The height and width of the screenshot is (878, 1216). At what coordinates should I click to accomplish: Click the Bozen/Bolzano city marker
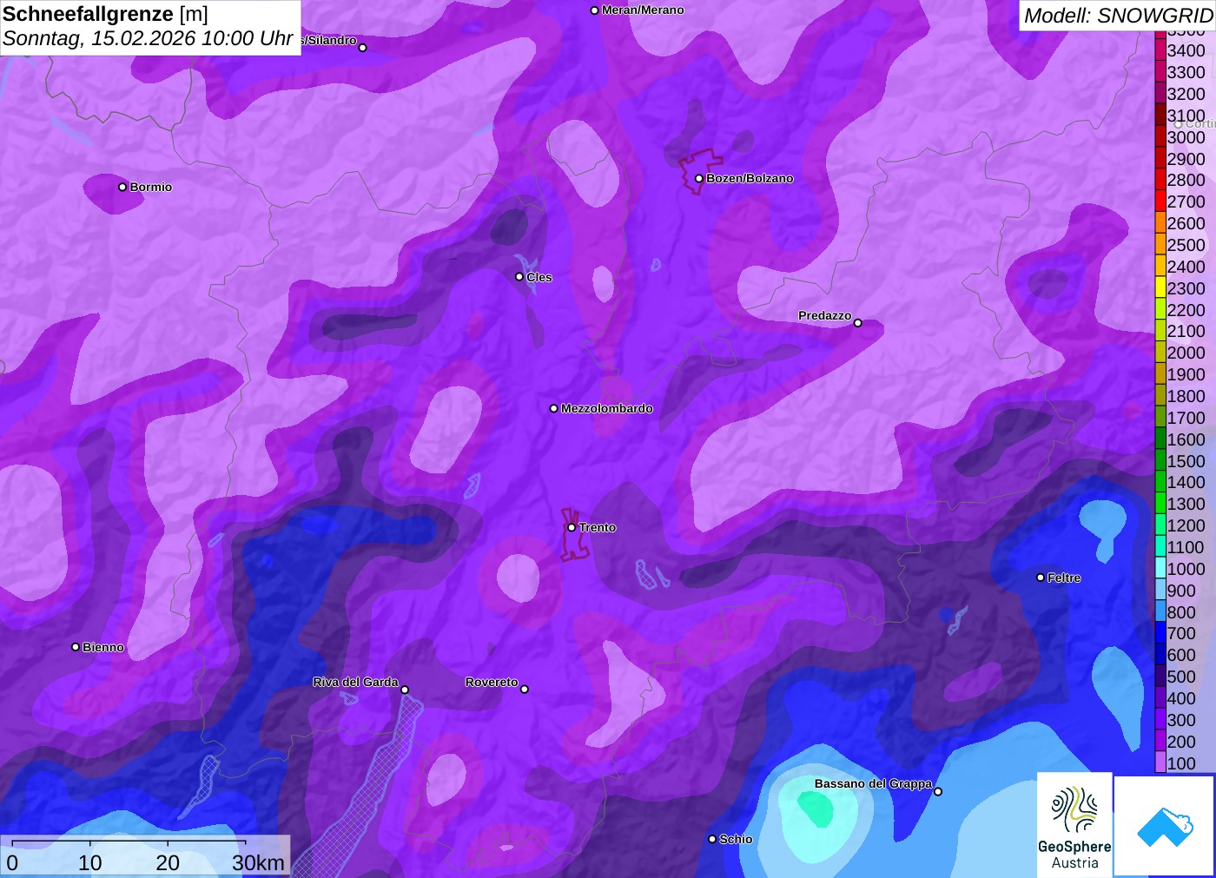click(698, 179)
